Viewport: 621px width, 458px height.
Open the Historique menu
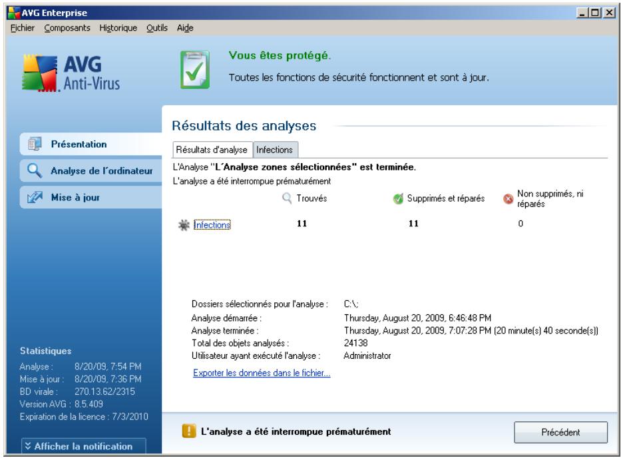coord(118,28)
